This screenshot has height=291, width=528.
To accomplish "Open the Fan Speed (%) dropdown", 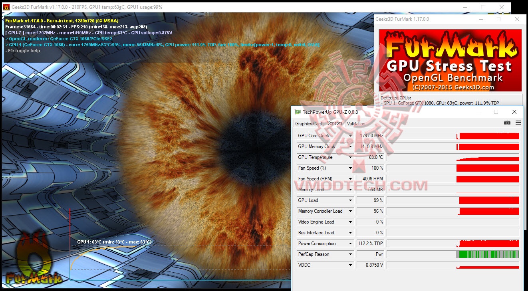I will coord(350,168).
